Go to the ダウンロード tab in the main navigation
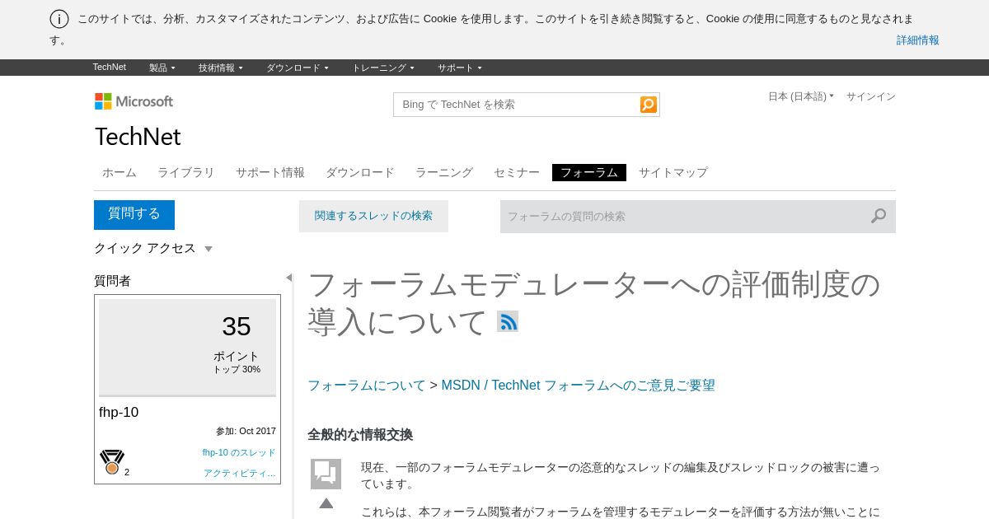The width and height of the screenshot is (989, 519). pyautogui.click(x=360, y=172)
